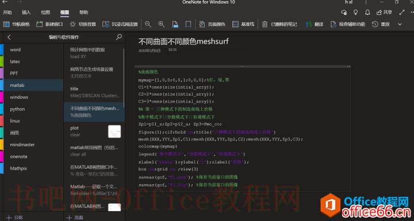Click the page time 10:31
The width and height of the screenshot is (414, 221).
pos(172,49)
